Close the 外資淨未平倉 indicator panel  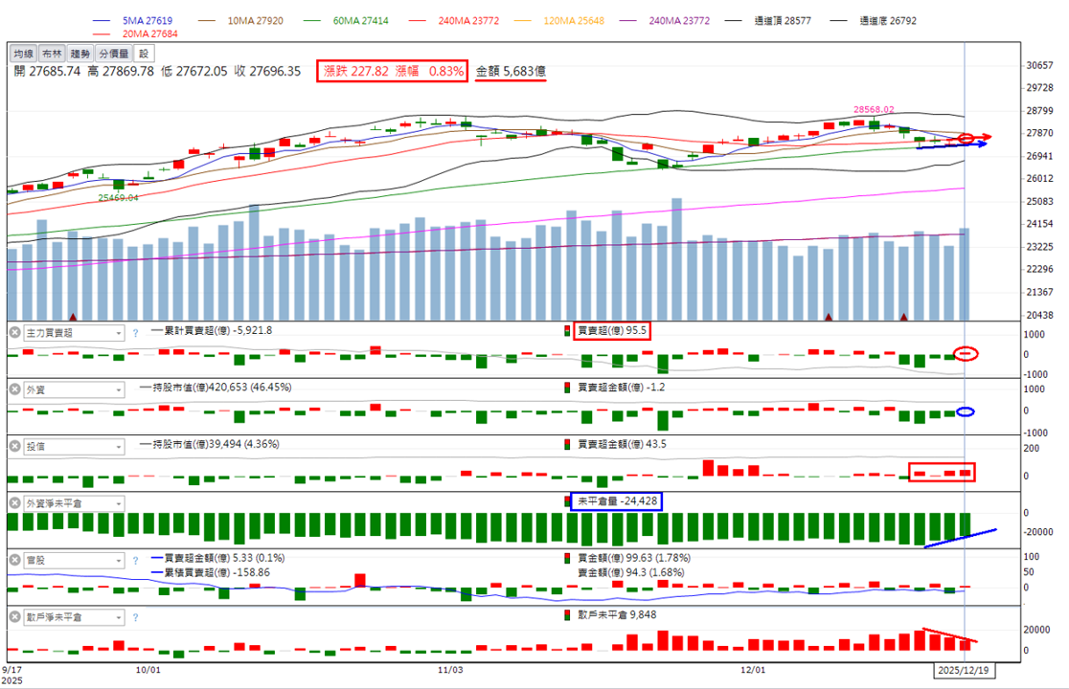tap(15, 503)
